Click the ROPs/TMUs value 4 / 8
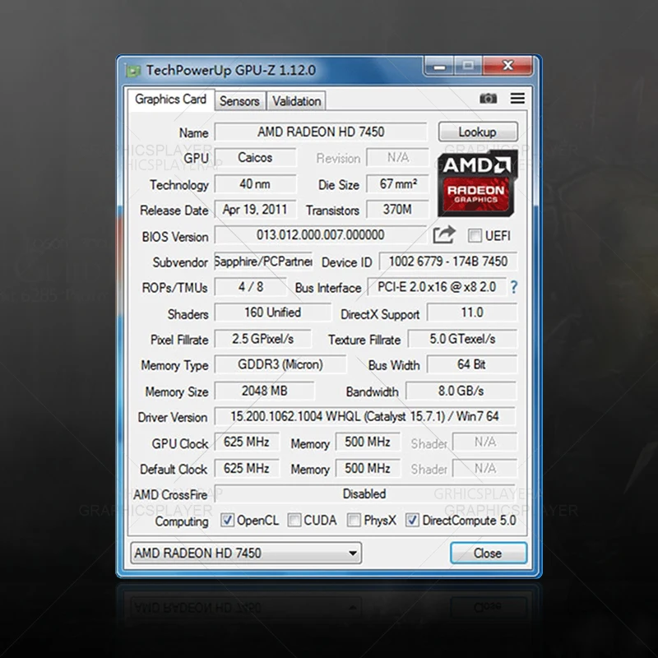 [x=251, y=287]
